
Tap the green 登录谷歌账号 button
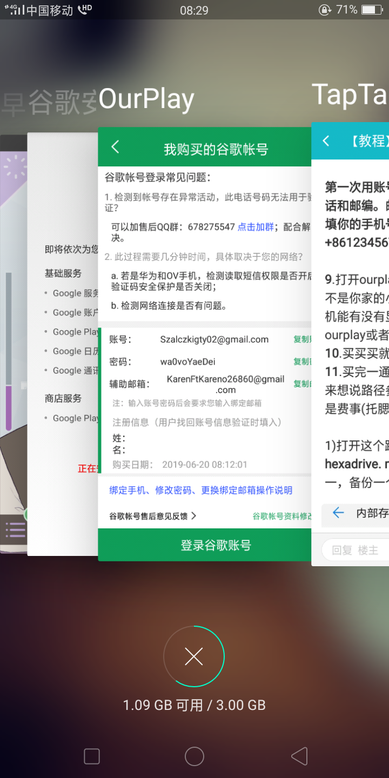(205, 545)
